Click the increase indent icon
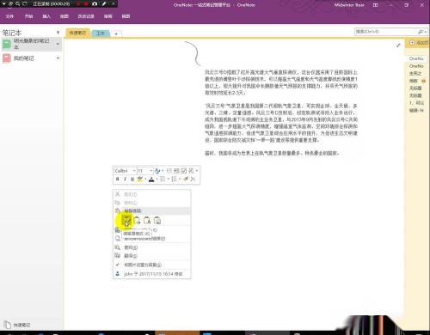 point(176,171)
